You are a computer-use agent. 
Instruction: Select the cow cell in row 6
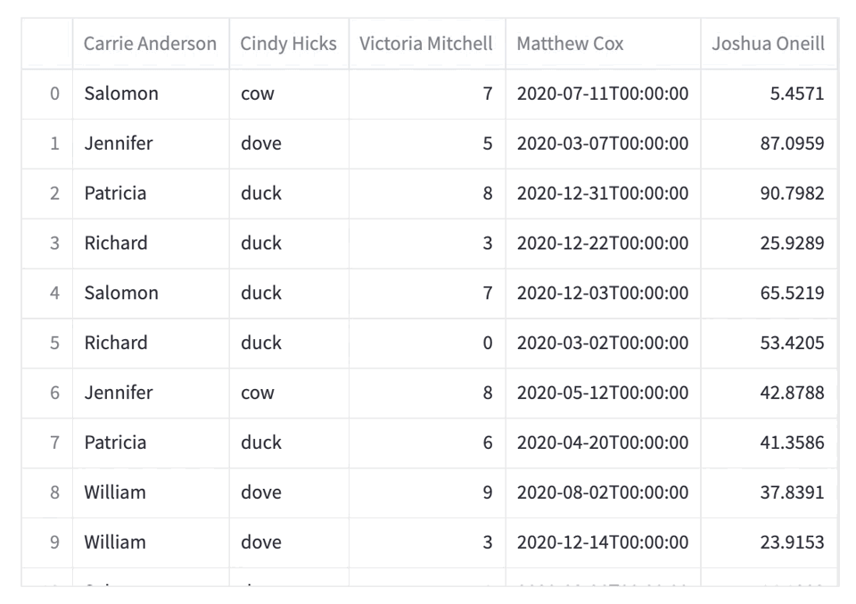coord(289,393)
